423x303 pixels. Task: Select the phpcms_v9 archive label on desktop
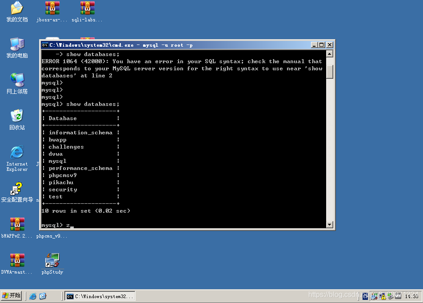pyautogui.click(x=52, y=236)
